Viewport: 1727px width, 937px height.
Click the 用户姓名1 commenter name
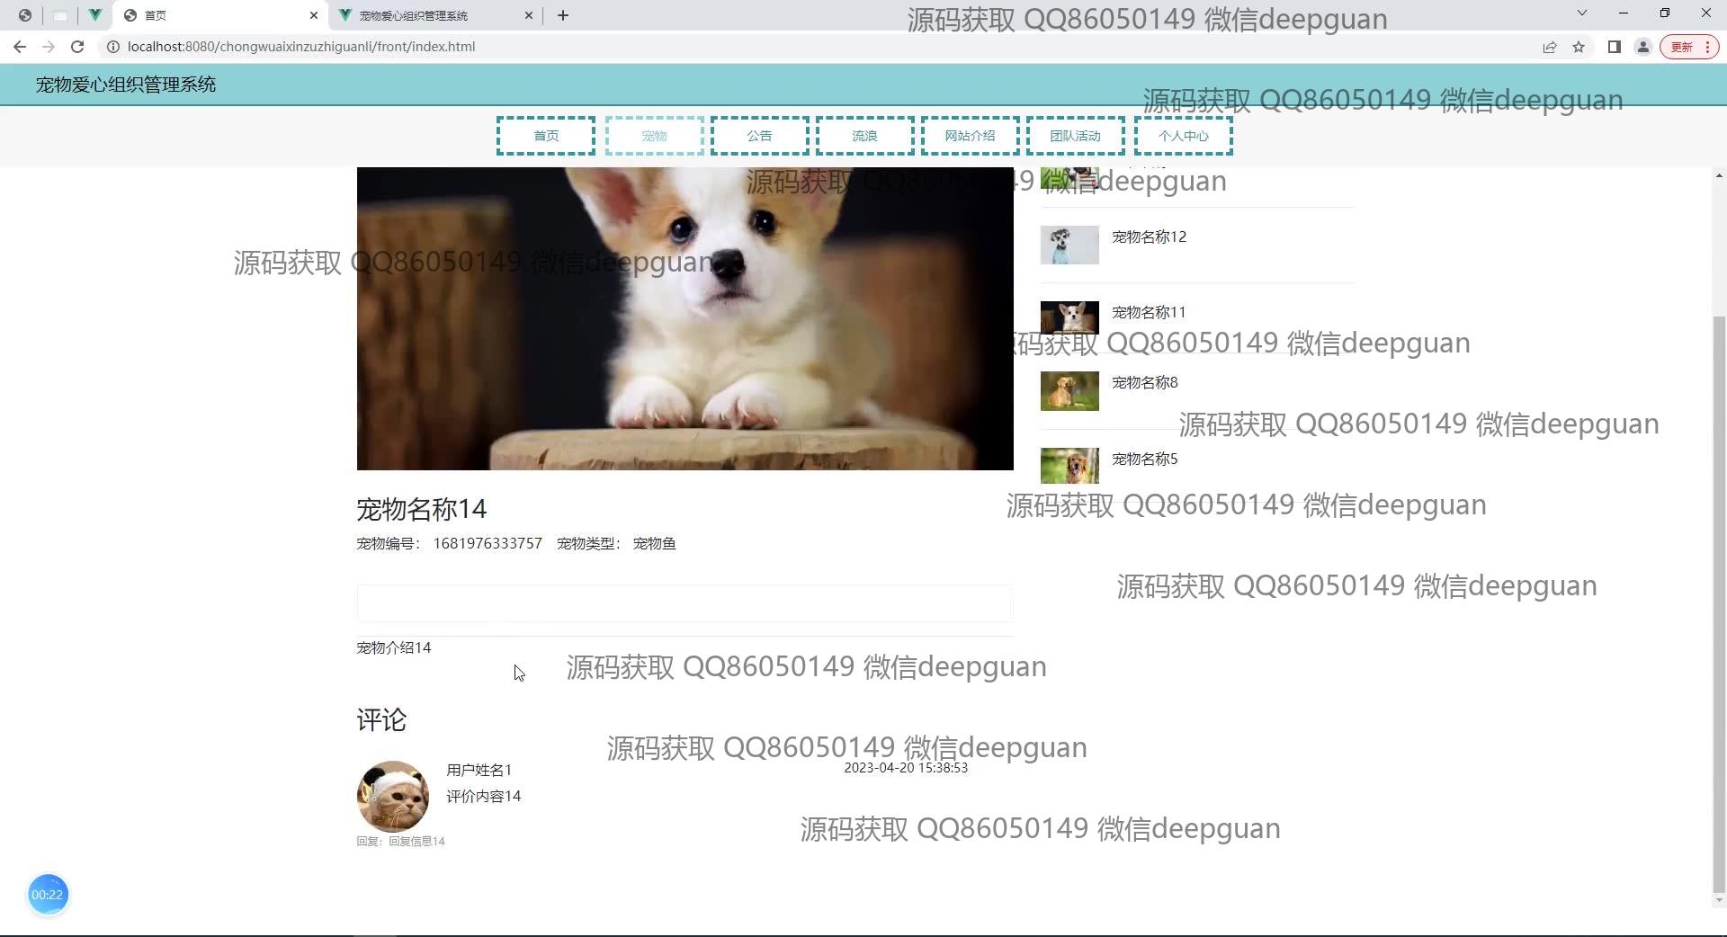479,770
